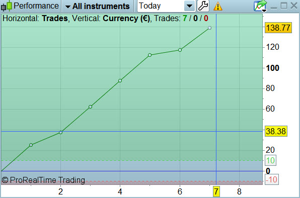
Task: Click the candlestick Performance window icon
Action: (7, 6)
